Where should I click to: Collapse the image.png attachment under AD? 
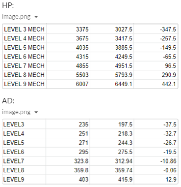click(x=36, y=112)
